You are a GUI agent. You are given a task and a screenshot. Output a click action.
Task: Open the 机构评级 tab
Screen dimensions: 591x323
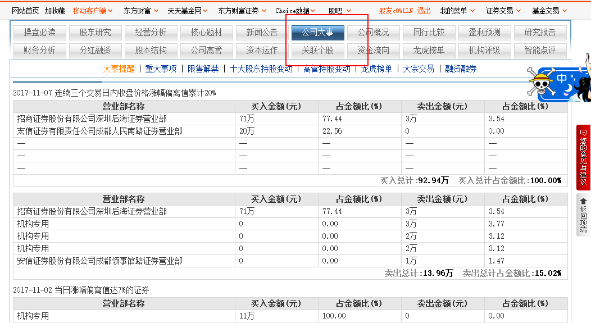[484, 51]
